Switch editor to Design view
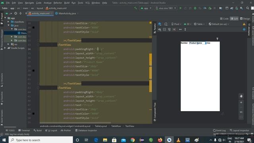Viewport: 254px width, 143px height. (245, 19)
